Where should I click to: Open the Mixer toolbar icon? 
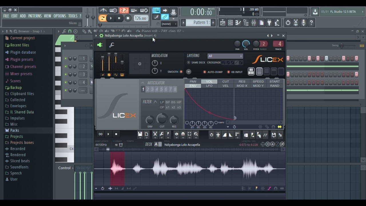click(x=253, y=23)
